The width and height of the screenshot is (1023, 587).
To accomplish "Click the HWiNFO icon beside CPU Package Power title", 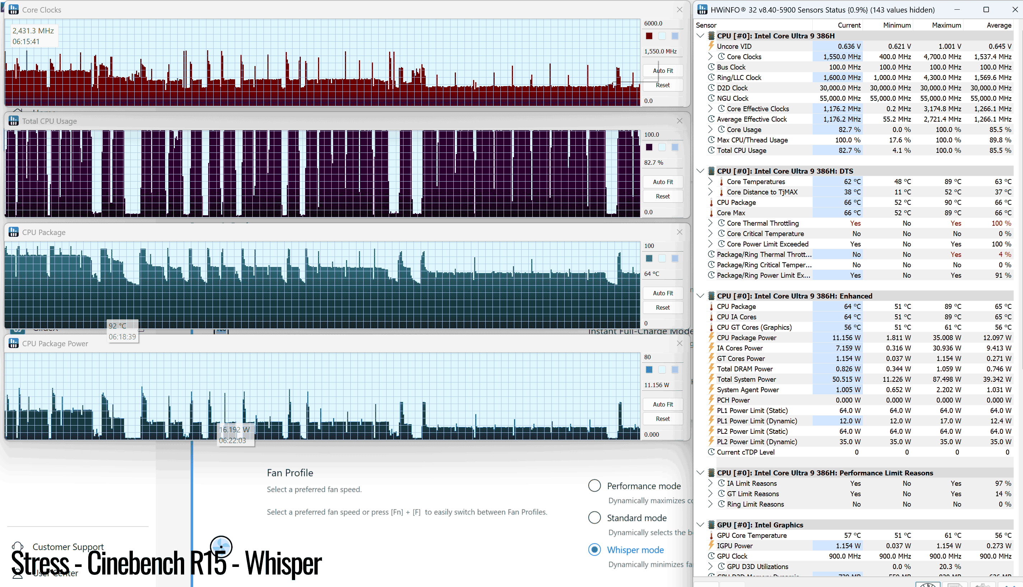I will 13,343.
